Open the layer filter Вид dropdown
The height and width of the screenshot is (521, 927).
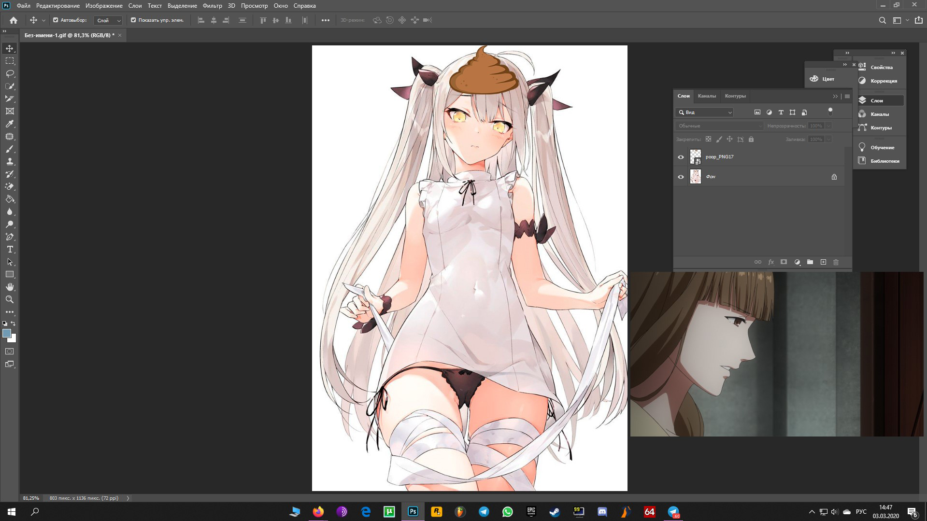[704, 113]
